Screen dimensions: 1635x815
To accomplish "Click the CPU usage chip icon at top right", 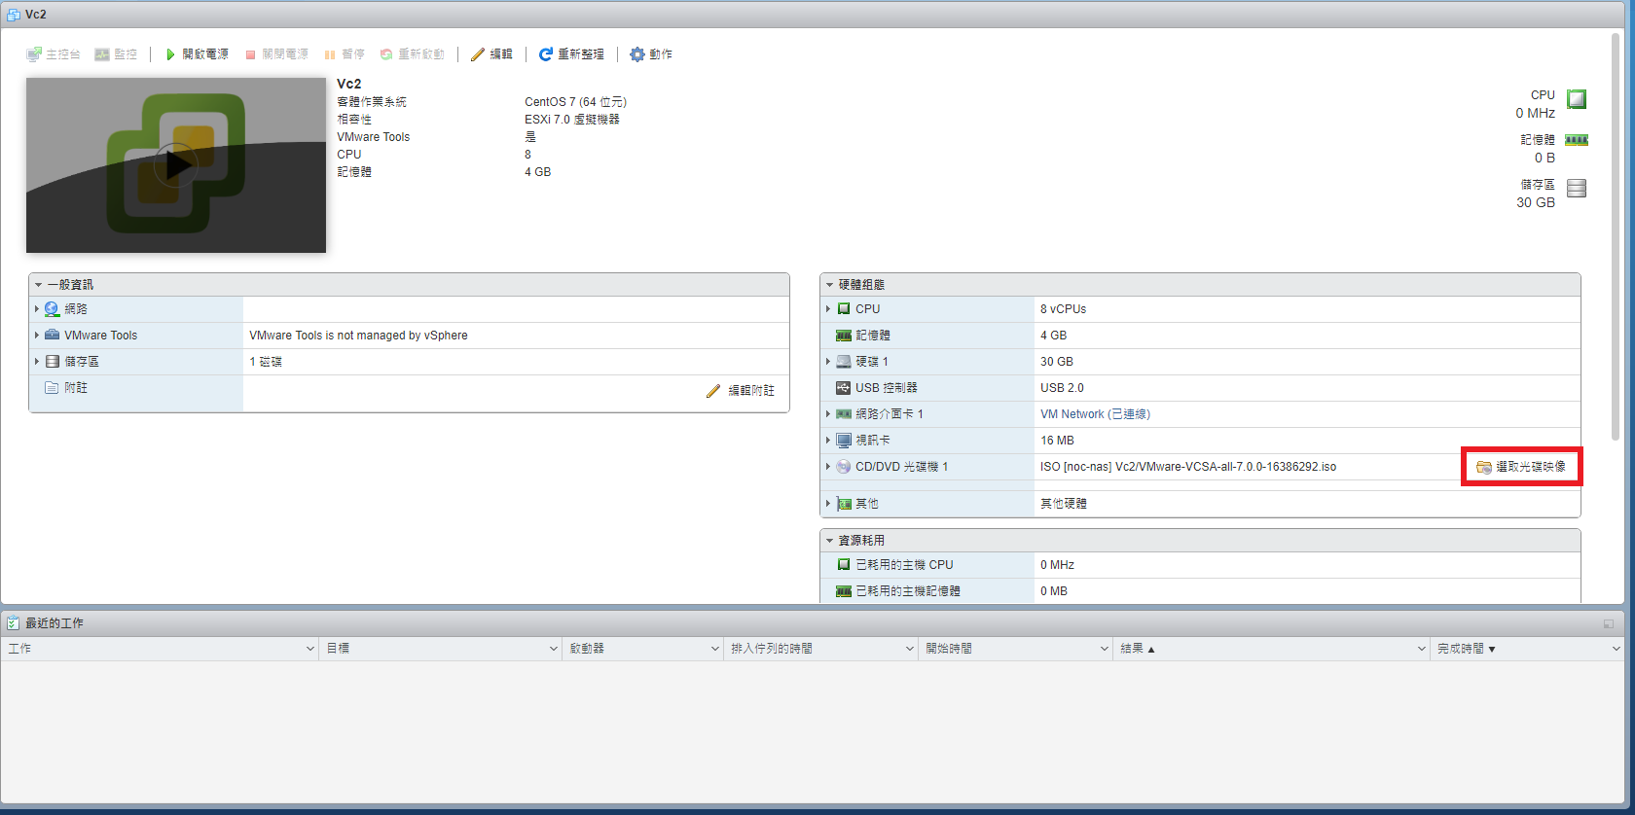I will [x=1577, y=98].
